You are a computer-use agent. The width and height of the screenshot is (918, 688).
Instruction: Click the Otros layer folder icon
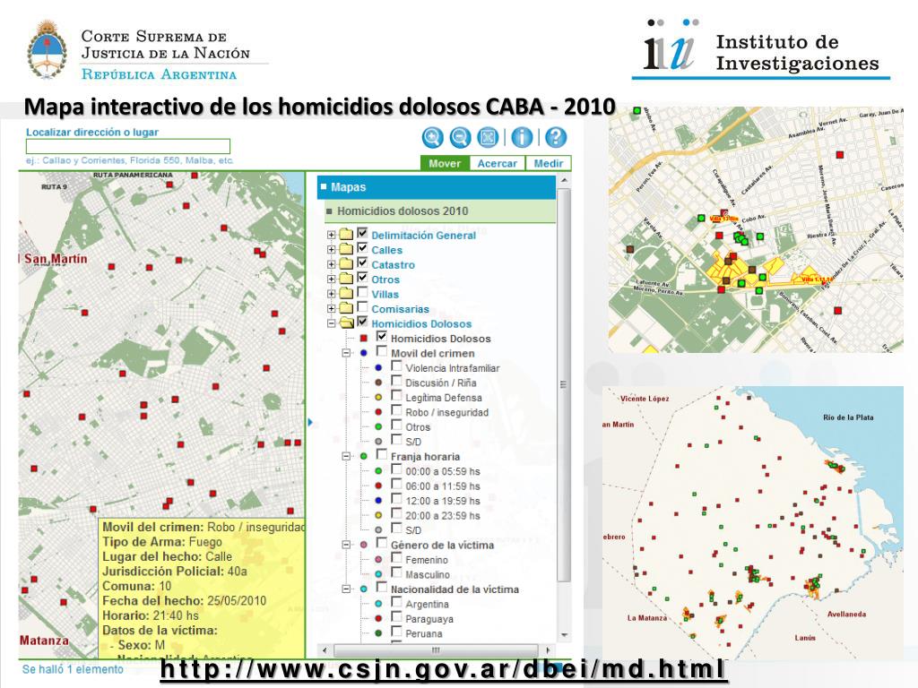click(x=346, y=279)
